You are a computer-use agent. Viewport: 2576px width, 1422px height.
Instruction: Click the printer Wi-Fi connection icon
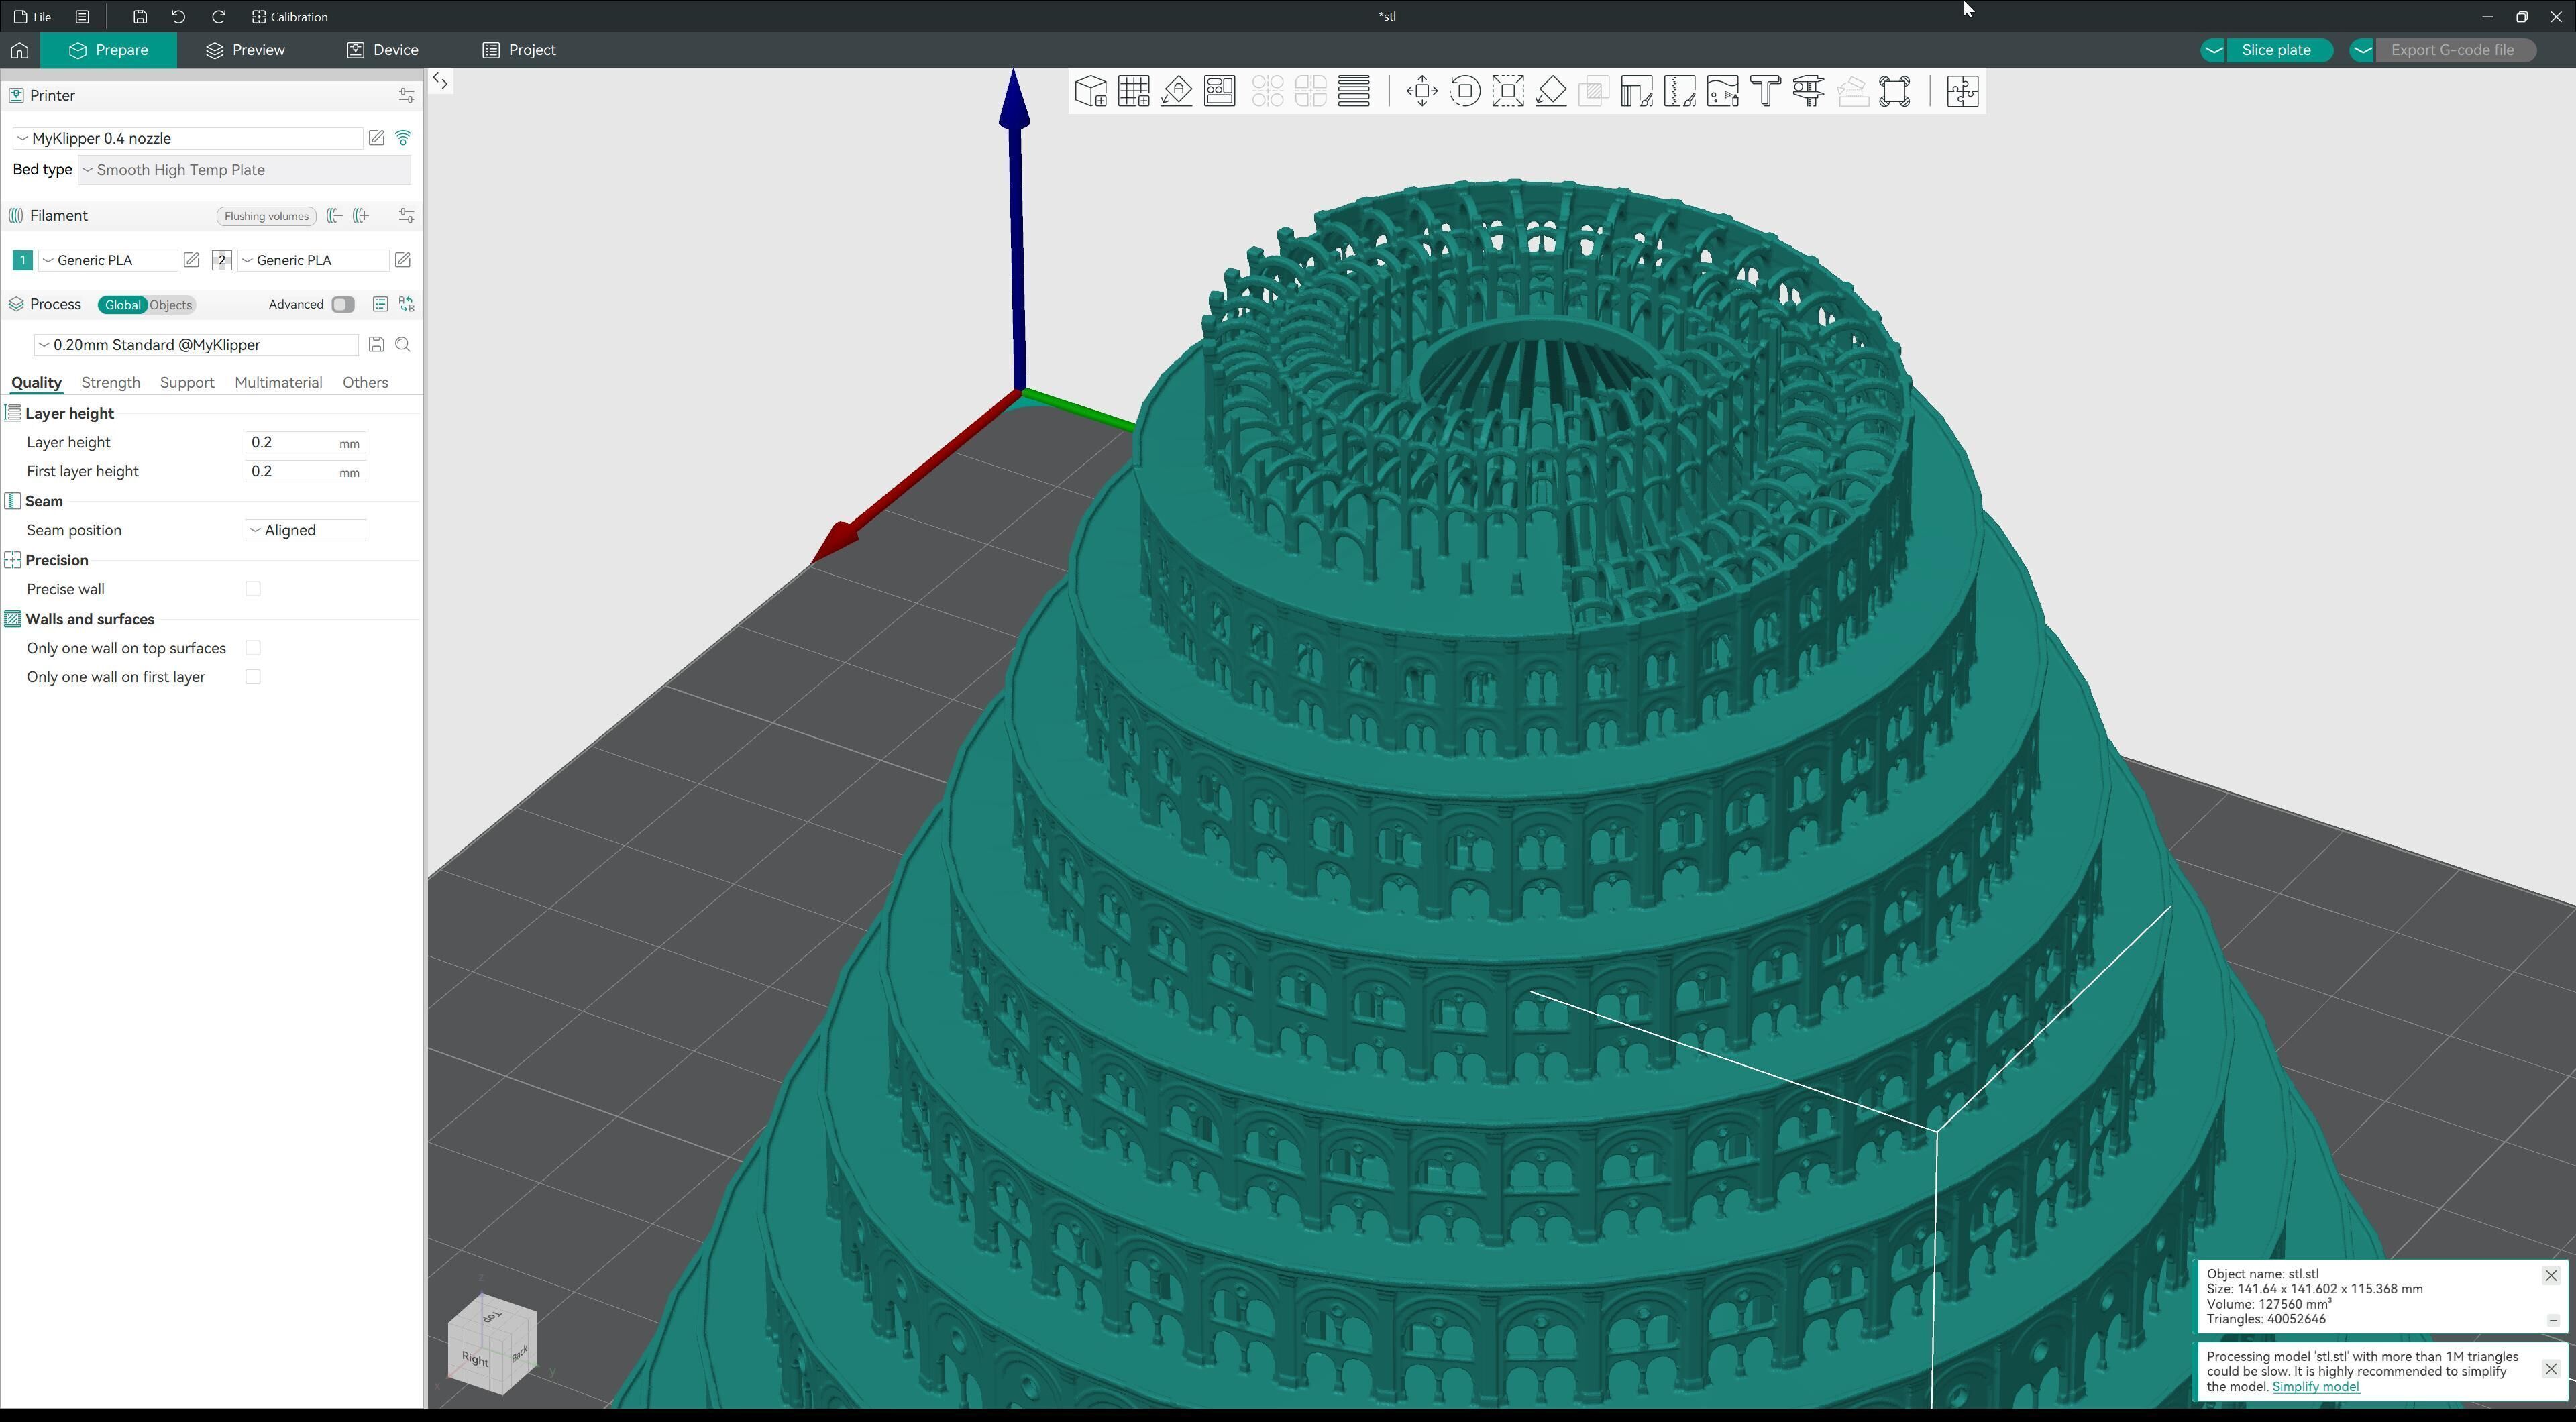[403, 138]
